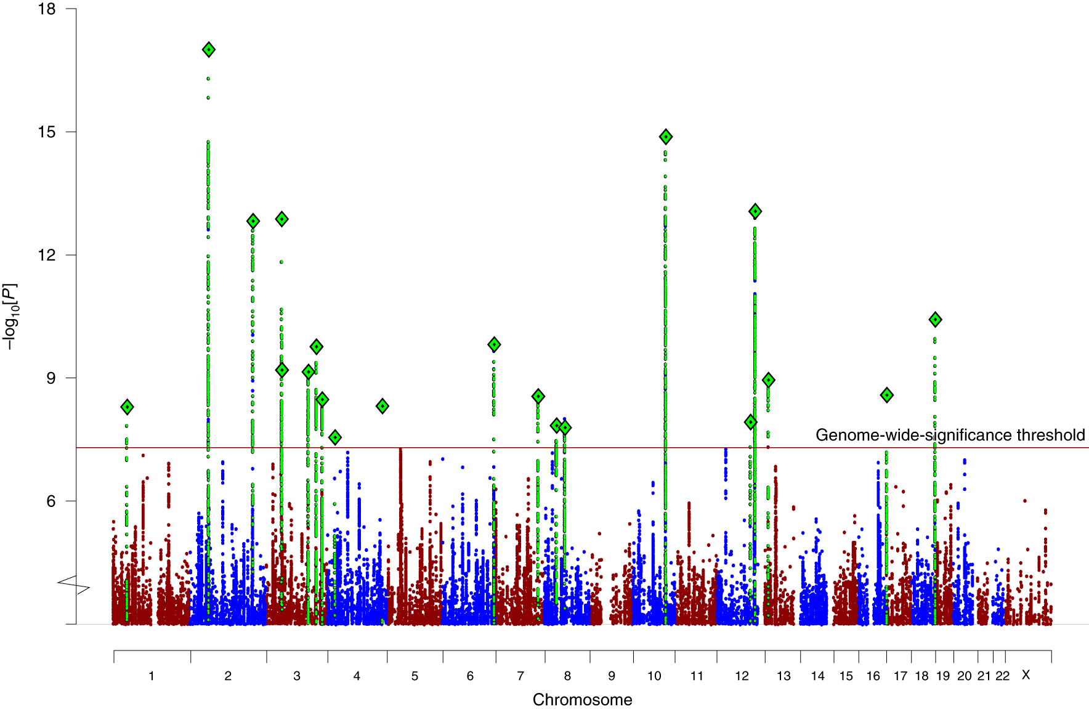Click the chromosome '22' axis label
Viewport: 1089px width, 709px height.
[1003, 676]
